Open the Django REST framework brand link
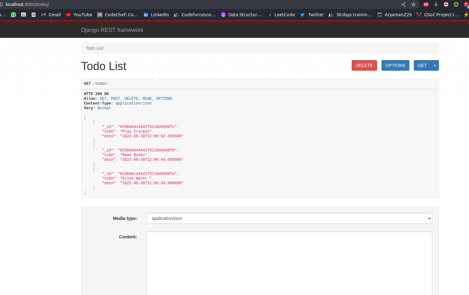This screenshot has height=295, width=469. 112,30
